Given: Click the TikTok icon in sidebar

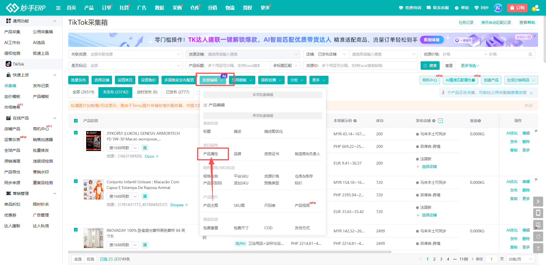Looking at the screenshot, I should [x=9, y=64].
